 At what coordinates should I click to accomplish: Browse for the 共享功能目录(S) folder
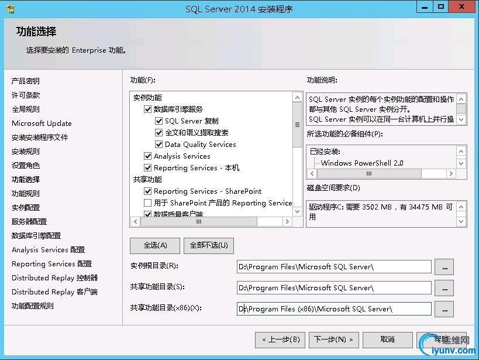[444, 288]
